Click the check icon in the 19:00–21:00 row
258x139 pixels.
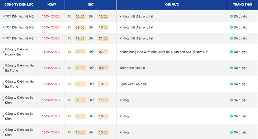(x=231, y=38)
